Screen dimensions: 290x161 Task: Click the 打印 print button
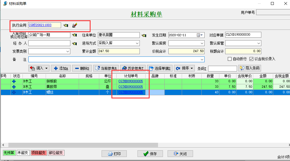[114, 154]
